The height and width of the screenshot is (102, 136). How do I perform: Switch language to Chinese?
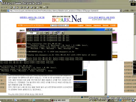88,26
